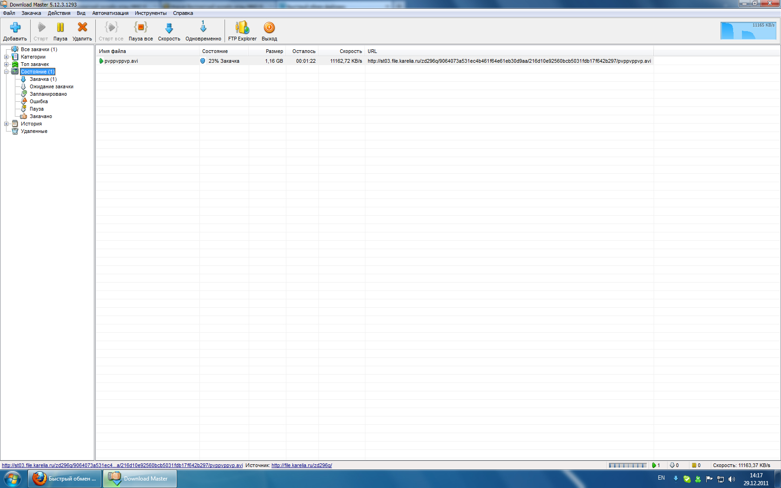Open the Инструменты menu
781x488 pixels.
(151, 13)
